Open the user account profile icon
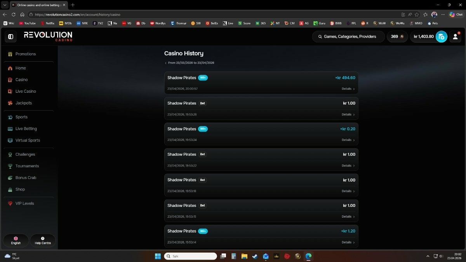 455,36
